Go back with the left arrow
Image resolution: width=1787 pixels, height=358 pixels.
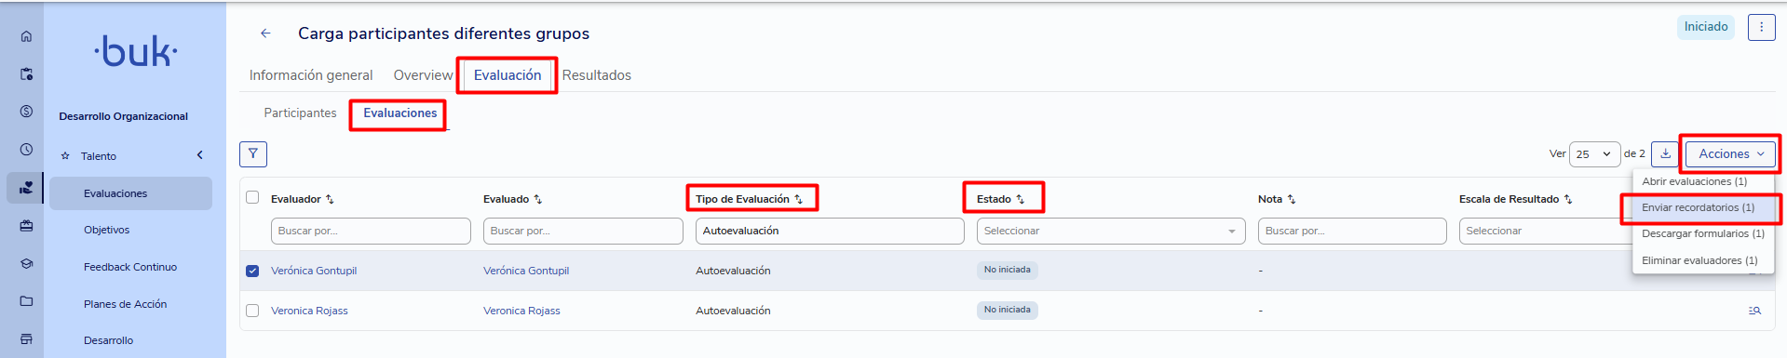click(x=265, y=33)
